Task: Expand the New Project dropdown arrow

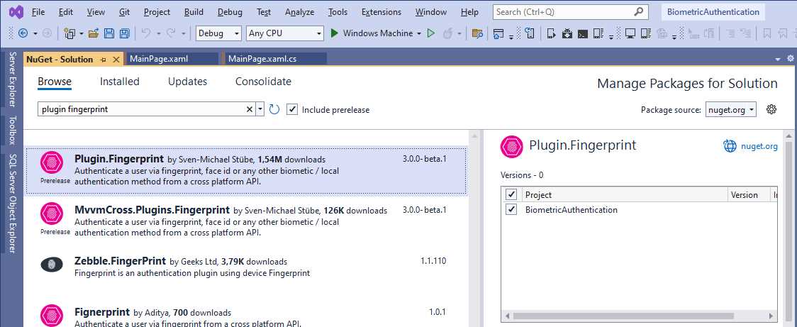Action: [x=81, y=33]
